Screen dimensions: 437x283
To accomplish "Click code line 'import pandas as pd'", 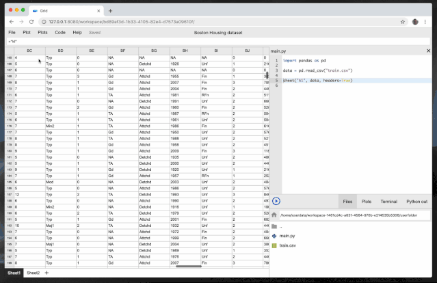I will 304,60.
